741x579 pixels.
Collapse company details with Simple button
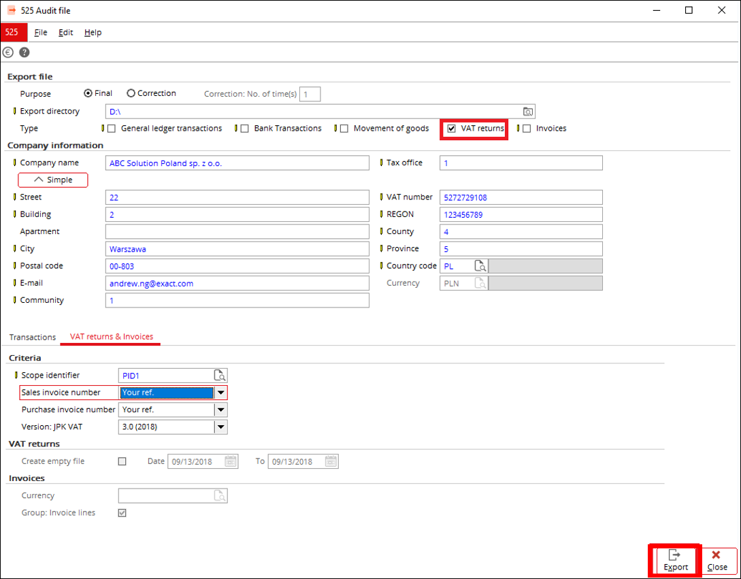[54, 180]
